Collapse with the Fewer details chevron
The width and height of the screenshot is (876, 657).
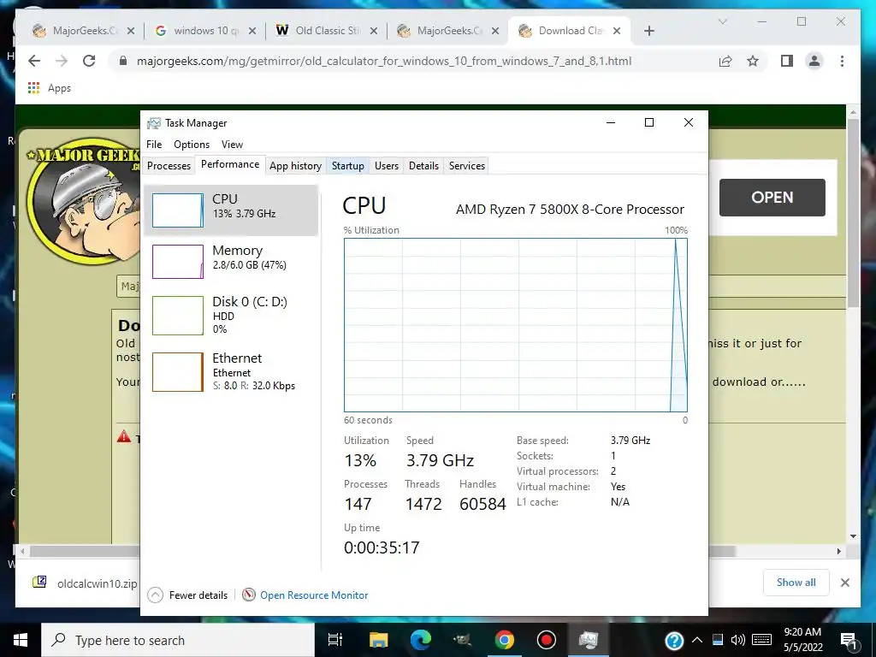156,595
